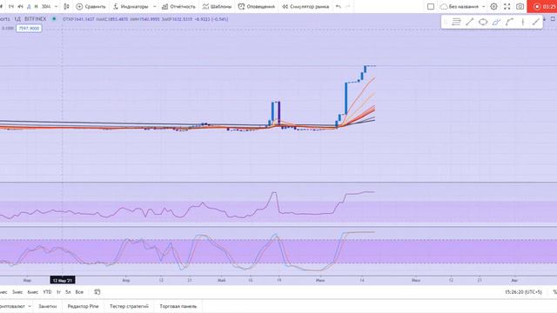
Task: Select the 5л range
Action: pos(68,292)
